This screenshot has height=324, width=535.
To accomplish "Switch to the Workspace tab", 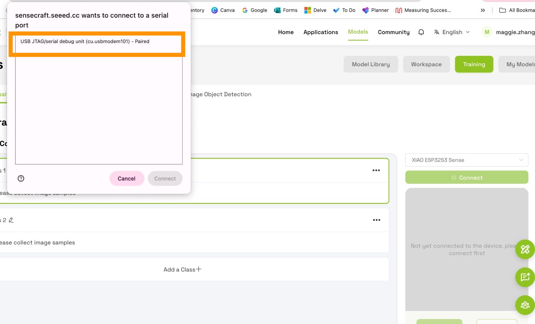I will [x=426, y=64].
